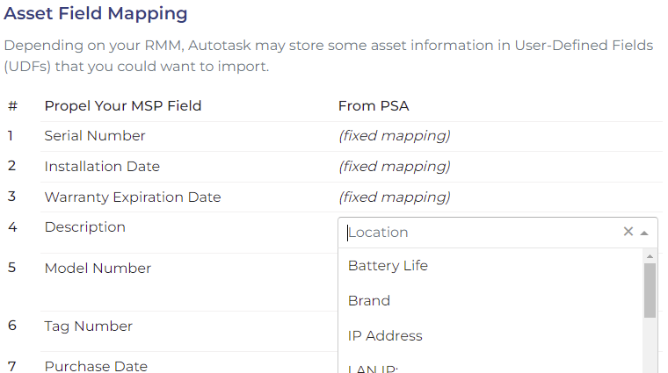Click the Description field label in row 4
The width and height of the screenshot is (668, 373).
tap(85, 227)
